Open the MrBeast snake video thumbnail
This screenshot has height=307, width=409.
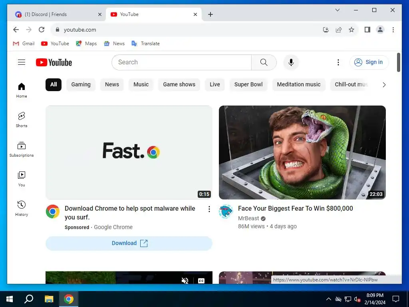(302, 152)
